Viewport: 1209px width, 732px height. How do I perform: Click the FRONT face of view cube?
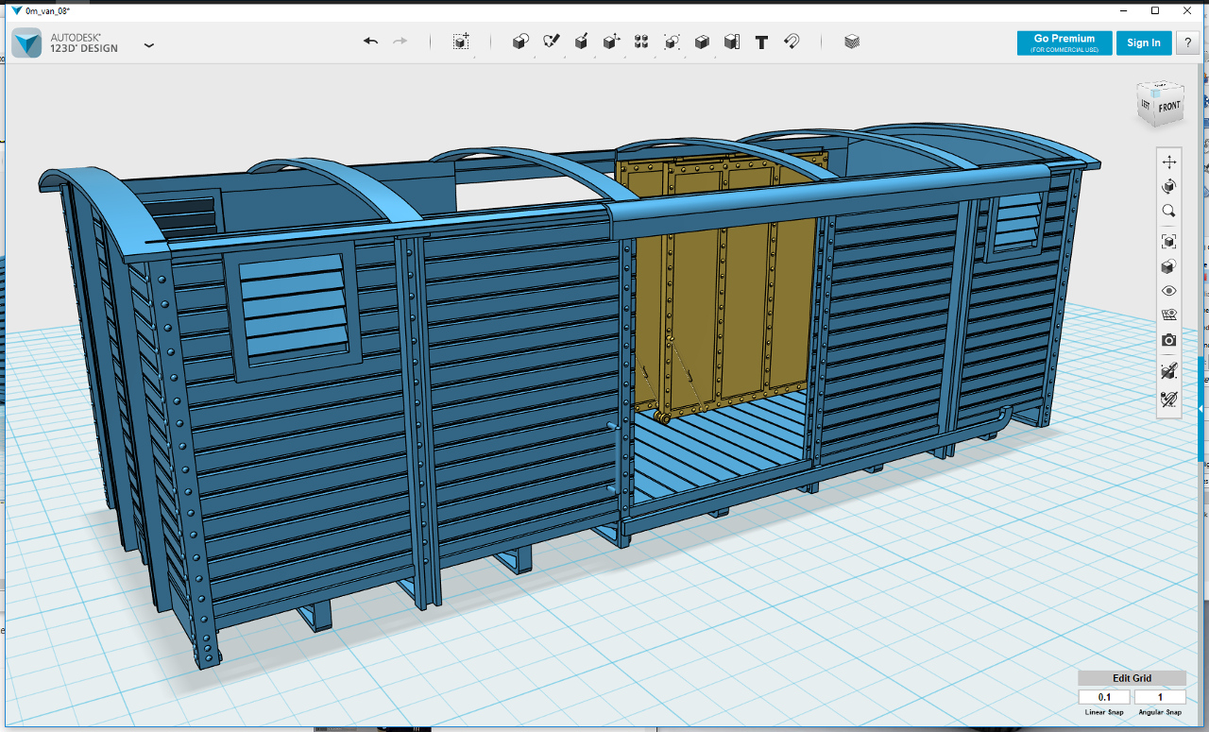pos(1169,107)
